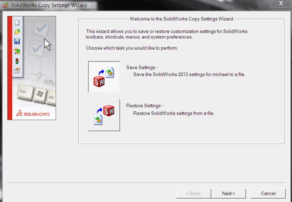Click the new document icon in sidebar

click(17, 23)
